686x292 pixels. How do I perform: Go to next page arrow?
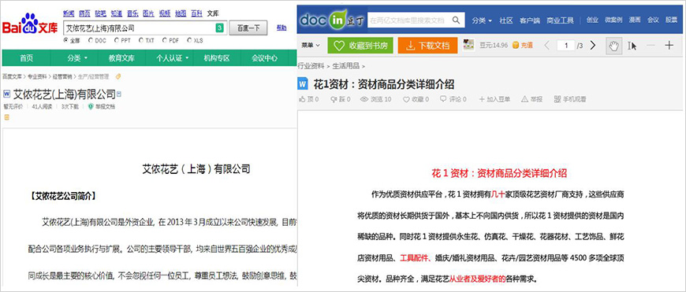click(x=593, y=46)
